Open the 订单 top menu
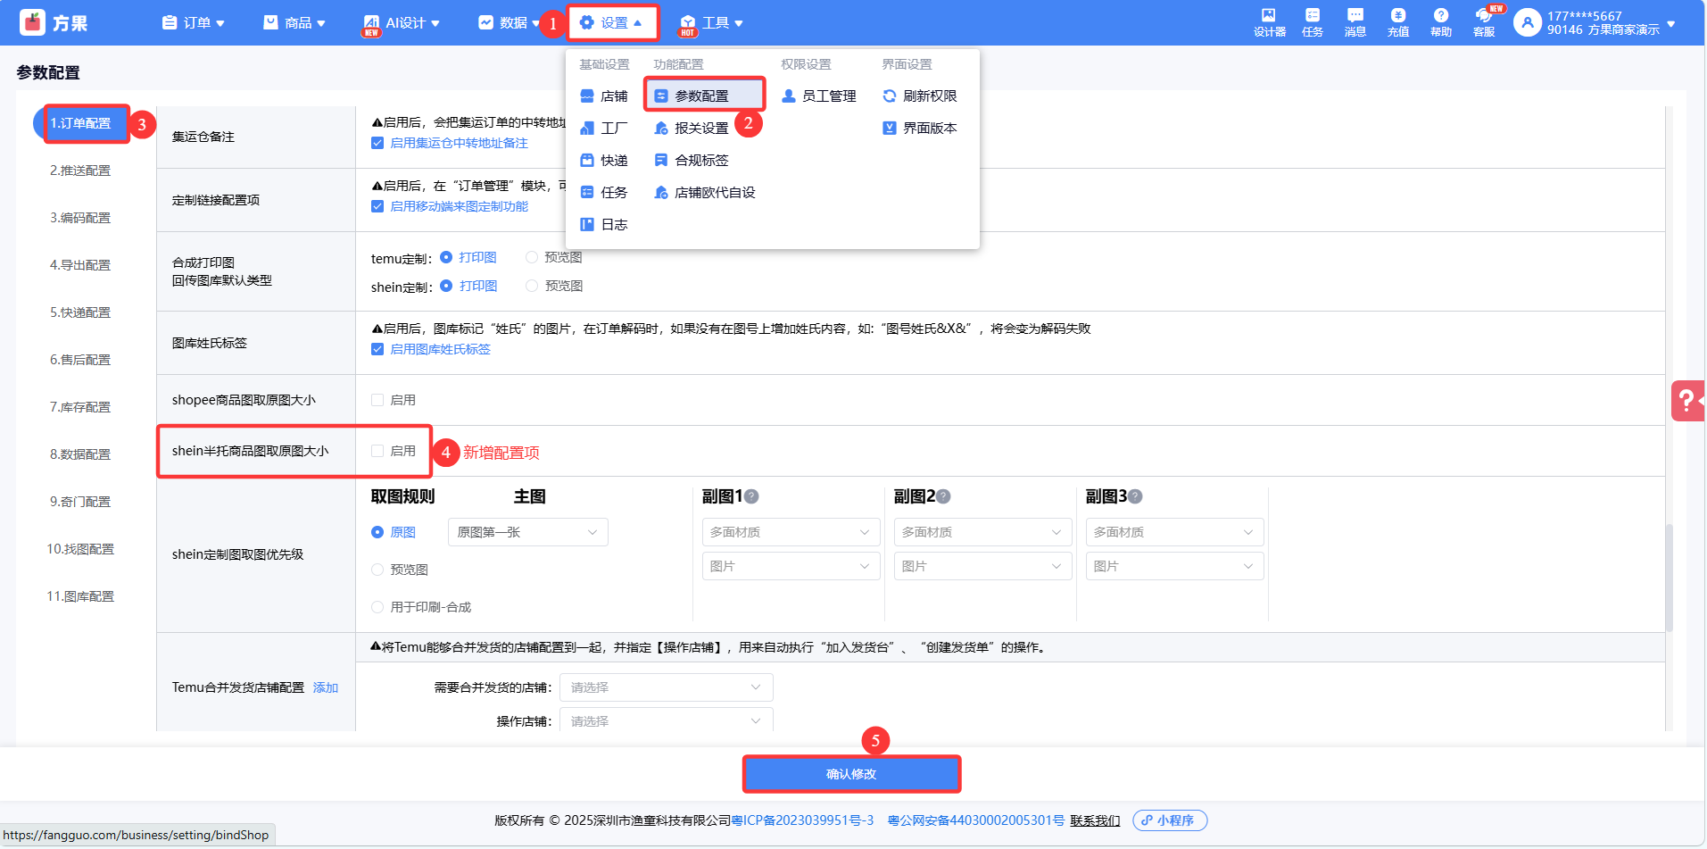Image resolution: width=1707 pixels, height=849 pixels. pos(194,23)
